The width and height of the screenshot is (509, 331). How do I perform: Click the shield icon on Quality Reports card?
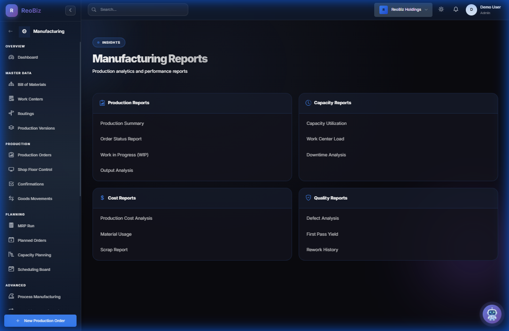tap(308, 198)
